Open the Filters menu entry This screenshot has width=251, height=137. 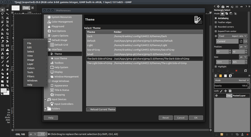coord(30,76)
